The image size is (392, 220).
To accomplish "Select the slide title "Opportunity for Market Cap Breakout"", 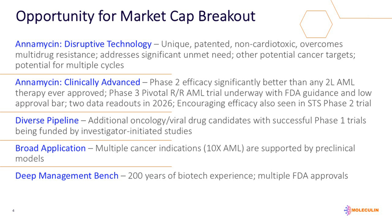I will [x=136, y=17].
